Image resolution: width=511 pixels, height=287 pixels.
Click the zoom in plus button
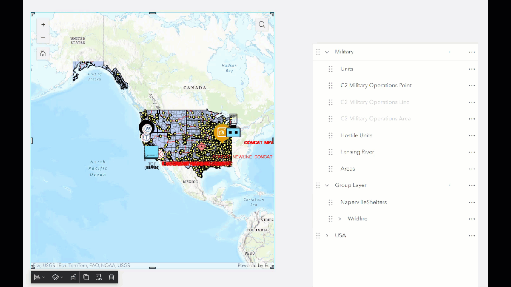point(43,24)
